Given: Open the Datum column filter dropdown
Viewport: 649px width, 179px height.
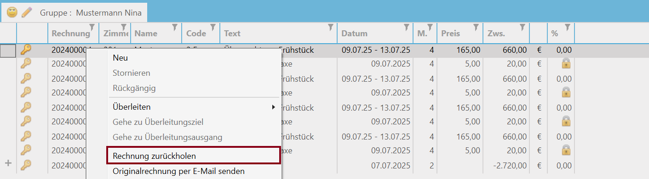Looking at the screenshot, I should point(406,27).
